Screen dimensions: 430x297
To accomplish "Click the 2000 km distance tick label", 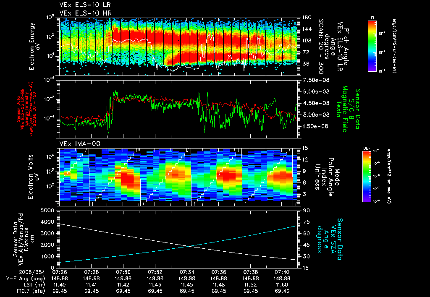I will coord(47,245).
